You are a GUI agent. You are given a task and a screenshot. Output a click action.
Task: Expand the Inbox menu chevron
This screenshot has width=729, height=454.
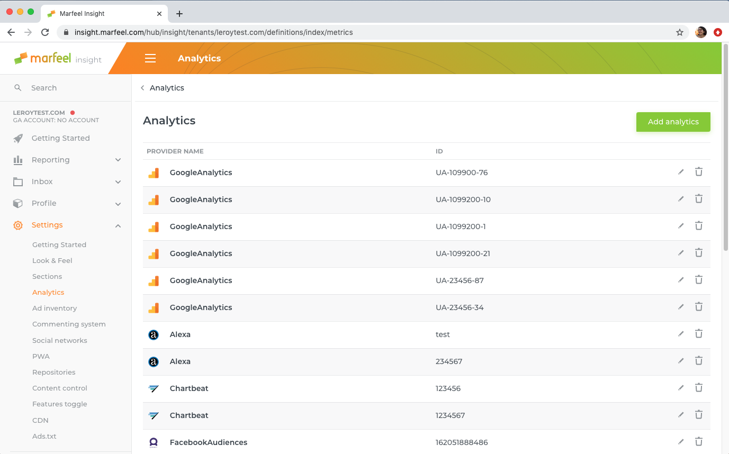(x=118, y=181)
